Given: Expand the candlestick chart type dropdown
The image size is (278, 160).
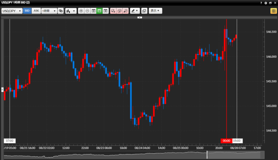Looking at the screenshot, I should [71, 11].
